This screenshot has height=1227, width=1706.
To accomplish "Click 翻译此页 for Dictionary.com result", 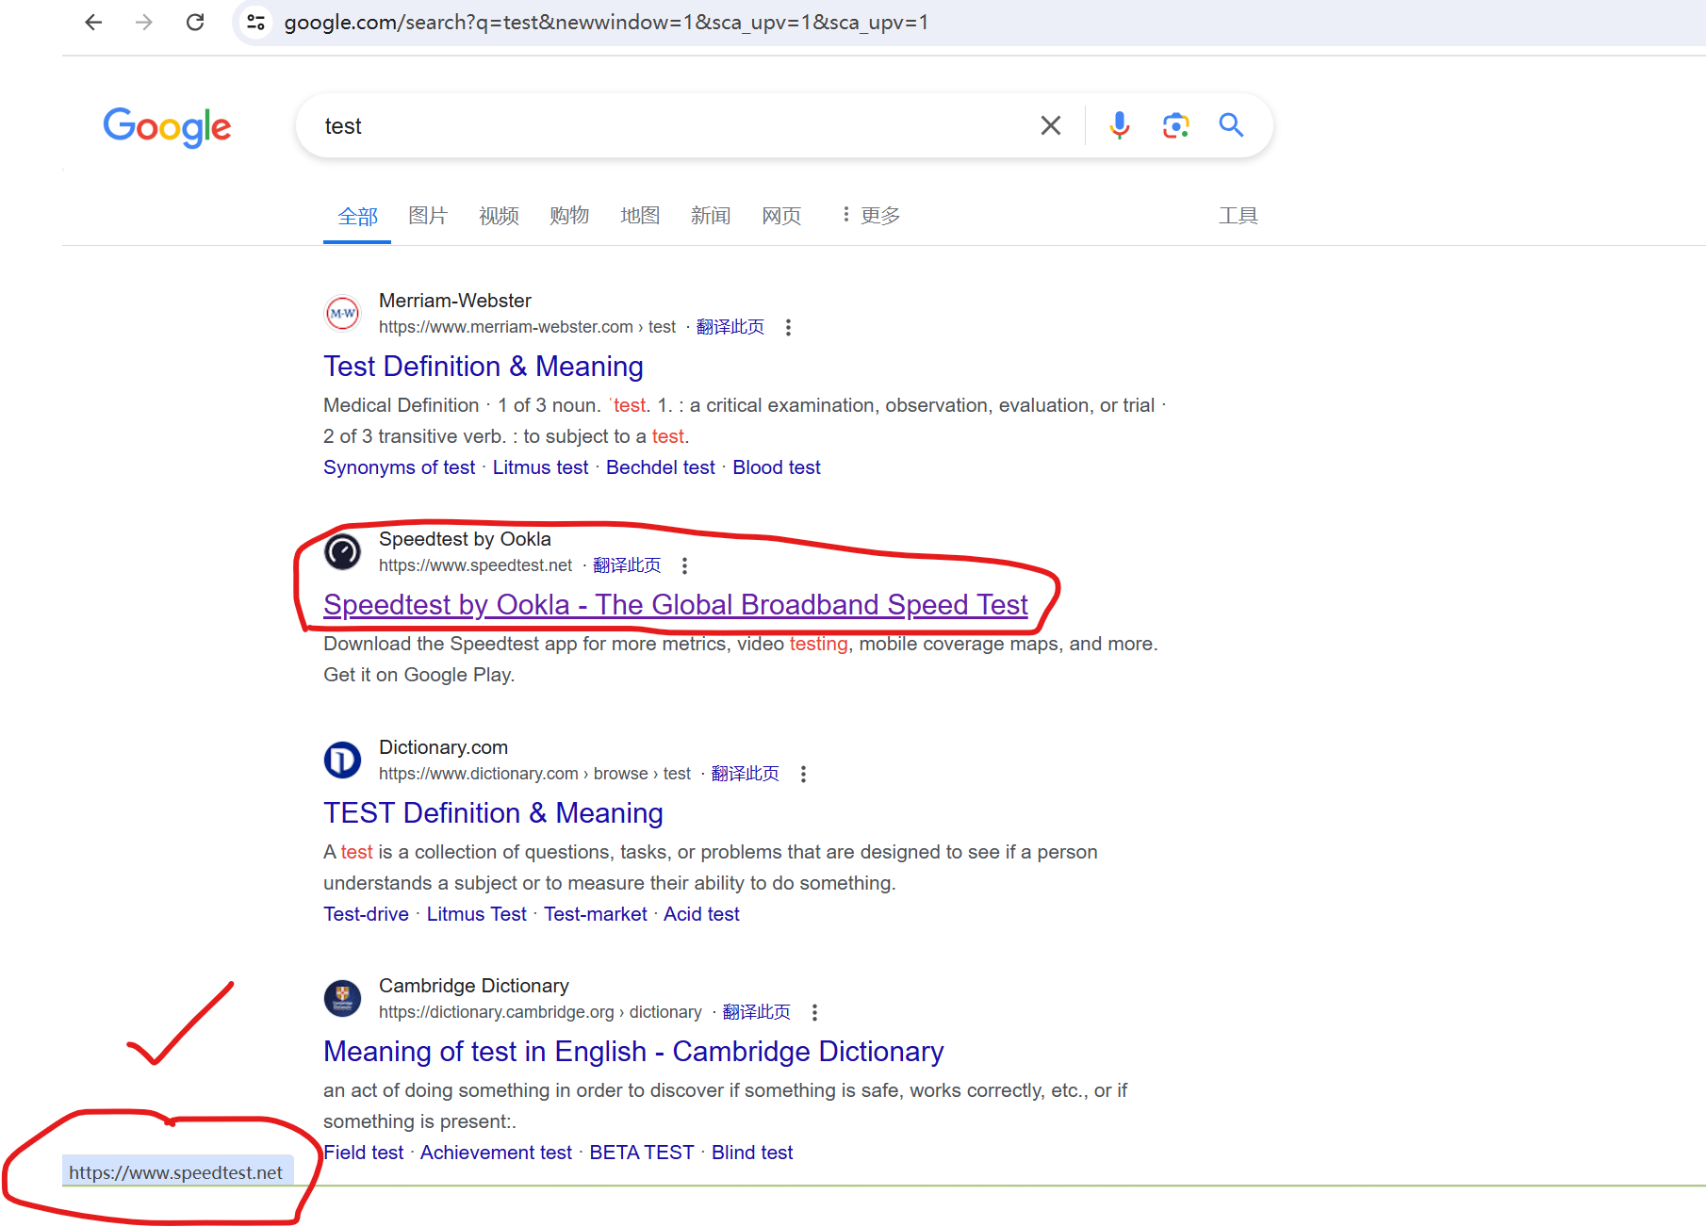I will pos(746,774).
